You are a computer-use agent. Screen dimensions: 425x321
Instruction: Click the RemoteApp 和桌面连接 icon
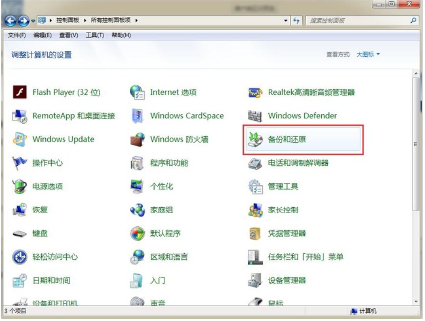coord(20,116)
